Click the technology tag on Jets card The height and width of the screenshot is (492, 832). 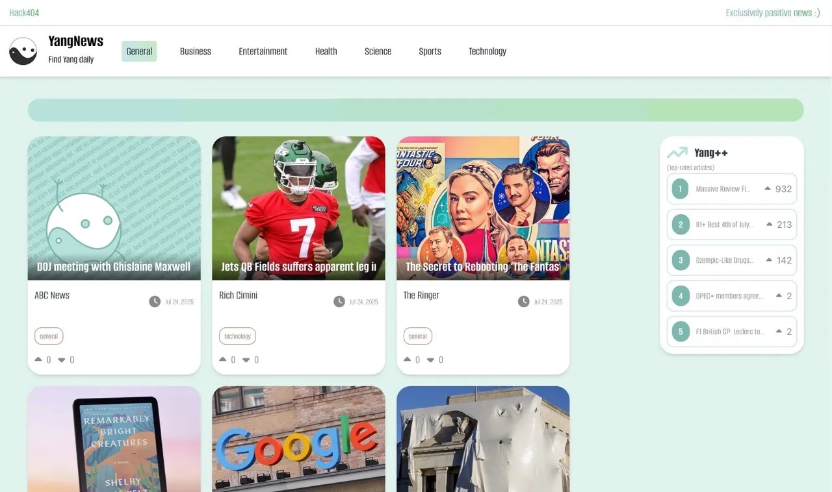tap(237, 336)
